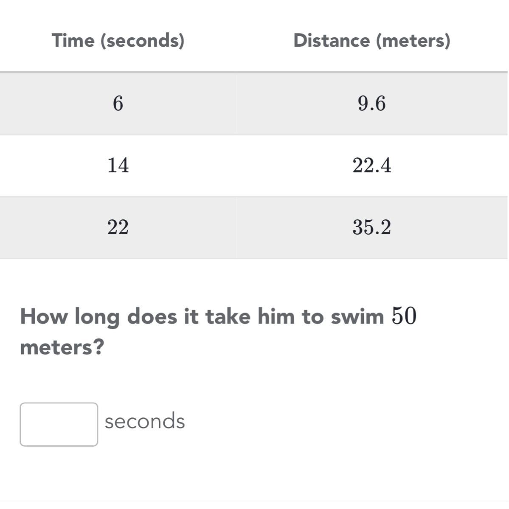Click the word "it" in the question
The height and width of the screenshot is (509, 509).
pyautogui.click(x=191, y=316)
